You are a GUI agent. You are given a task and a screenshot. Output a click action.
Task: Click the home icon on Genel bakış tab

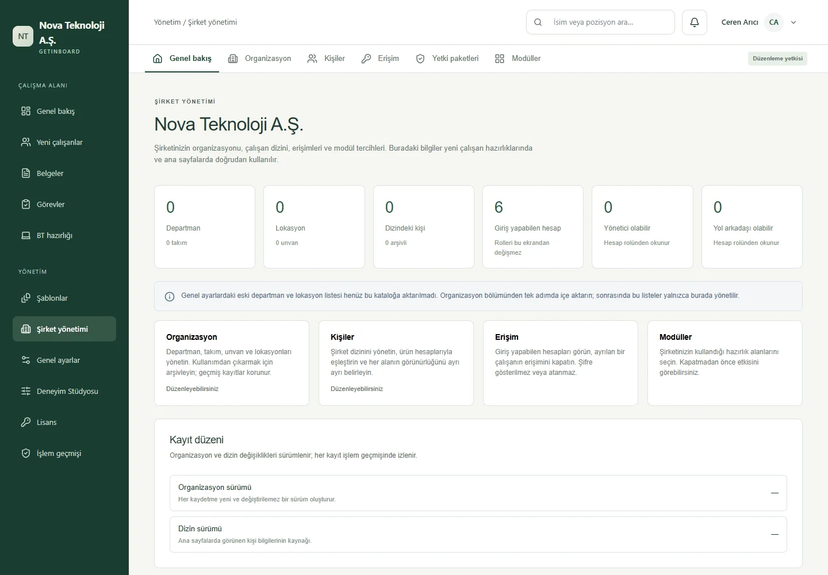pos(158,59)
